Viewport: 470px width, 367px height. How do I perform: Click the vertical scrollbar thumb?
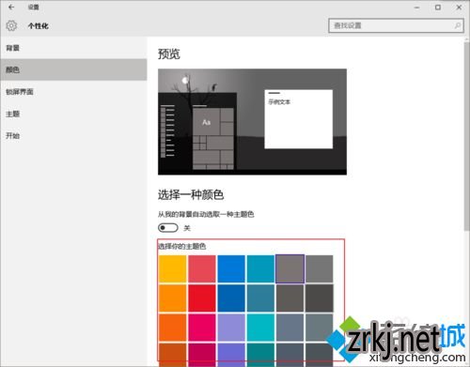tap(466, 136)
